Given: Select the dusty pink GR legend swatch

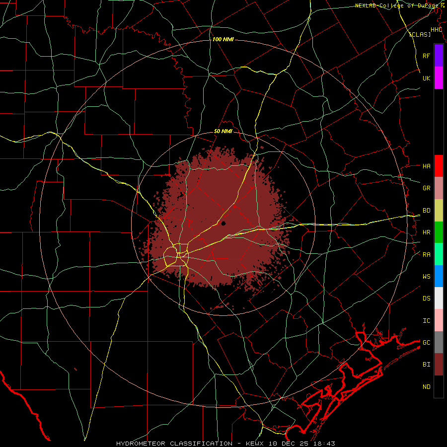Looking at the screenshot, I should 439,188.
